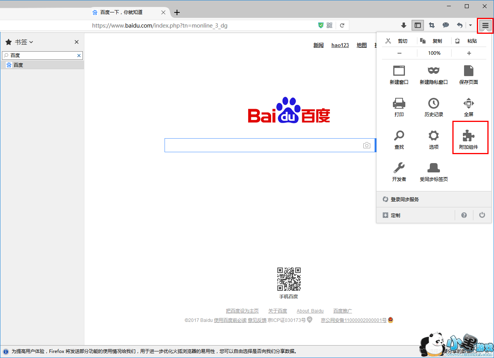This screenshot has height=358, width=494.
Task: Select the 百度一下，你就知道 tab
Action: pyautogui.click(x=130, y=12)
